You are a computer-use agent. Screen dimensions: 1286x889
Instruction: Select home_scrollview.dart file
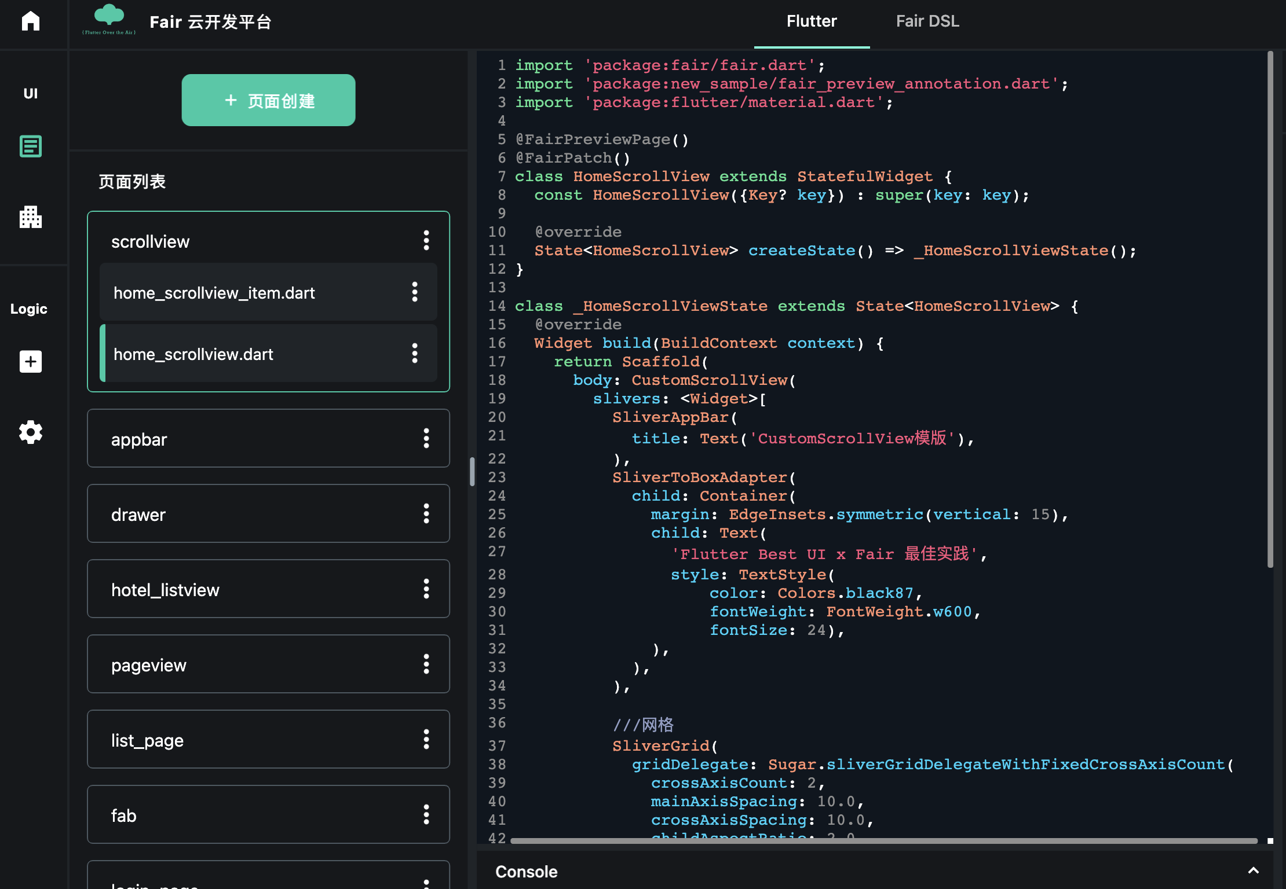click(x=193, y=354)
